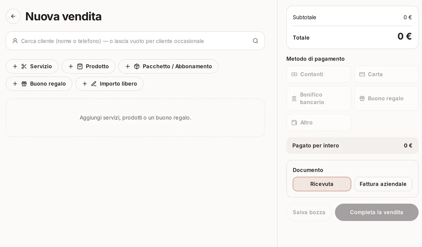Add an Importo libero amount
Viewport: 422px width, 247px height.
[109, 84]
